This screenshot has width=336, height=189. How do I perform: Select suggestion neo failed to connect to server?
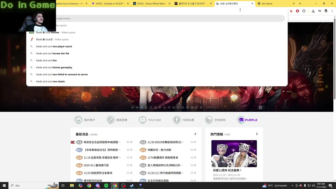(x=157, y=74)
